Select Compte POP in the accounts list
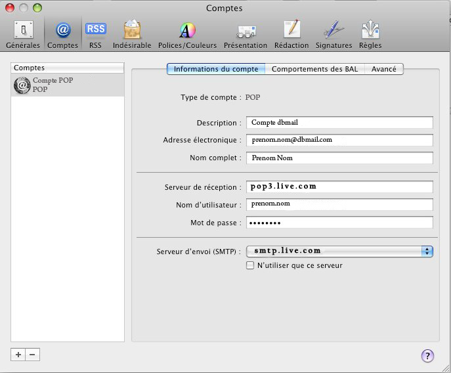The image size is (451, 373). click(x=68, y=85)
